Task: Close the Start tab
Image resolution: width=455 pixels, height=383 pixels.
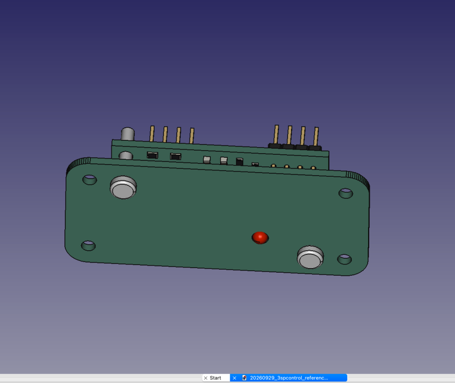Action: (206, 378)
